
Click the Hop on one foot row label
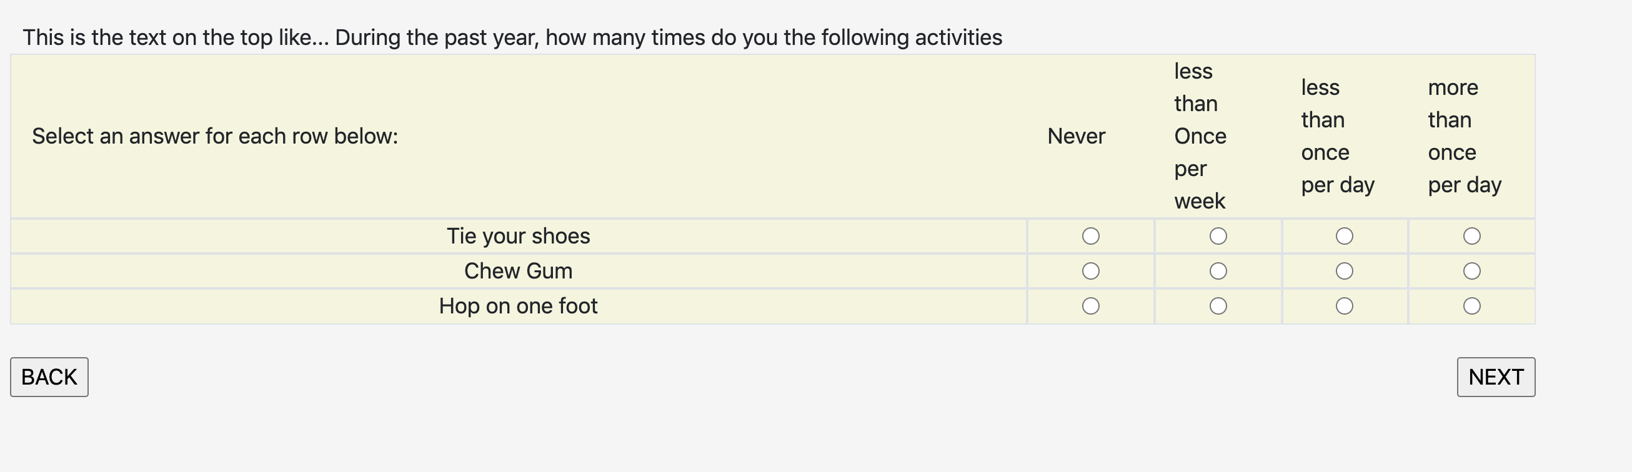(x=518, y=306)
